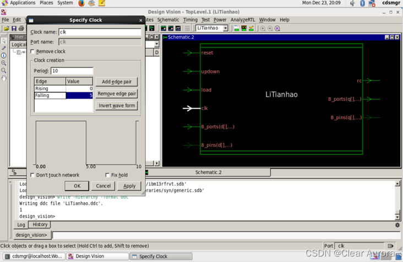Launch Firefox from the top panel
Image resolution: width=403 pixels, height=262 pixels.
coord(81,3)
